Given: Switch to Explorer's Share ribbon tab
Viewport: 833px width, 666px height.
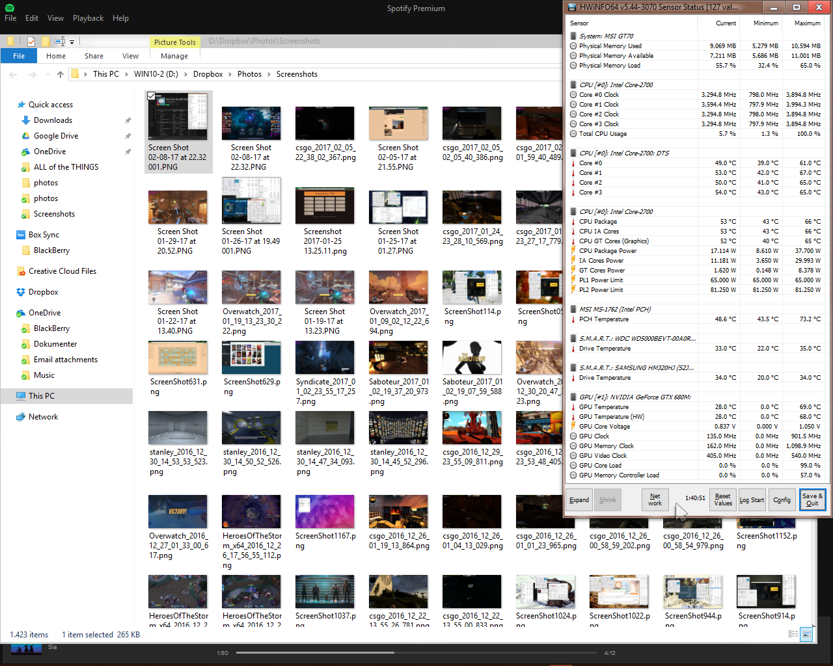Looking at the screenshot, I should [x=94, y=56].
